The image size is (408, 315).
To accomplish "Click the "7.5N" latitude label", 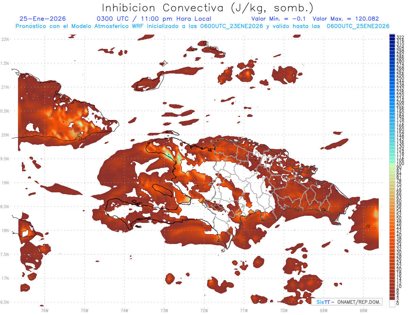I will (x=5, y=255).
